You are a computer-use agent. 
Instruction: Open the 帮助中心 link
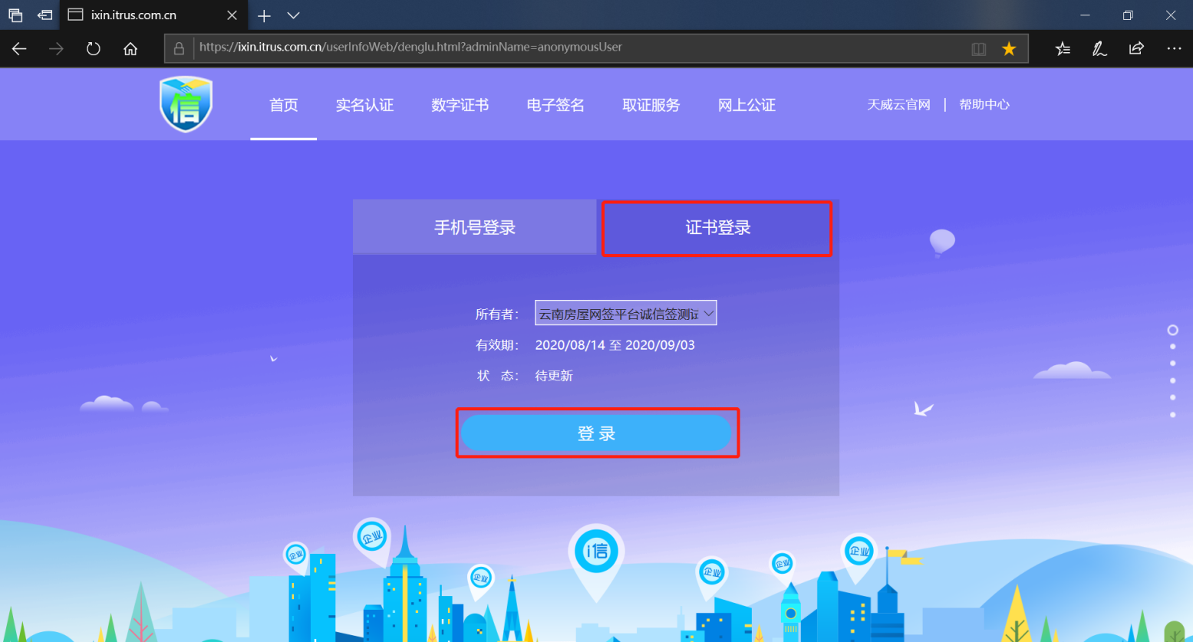pos(984,104)
